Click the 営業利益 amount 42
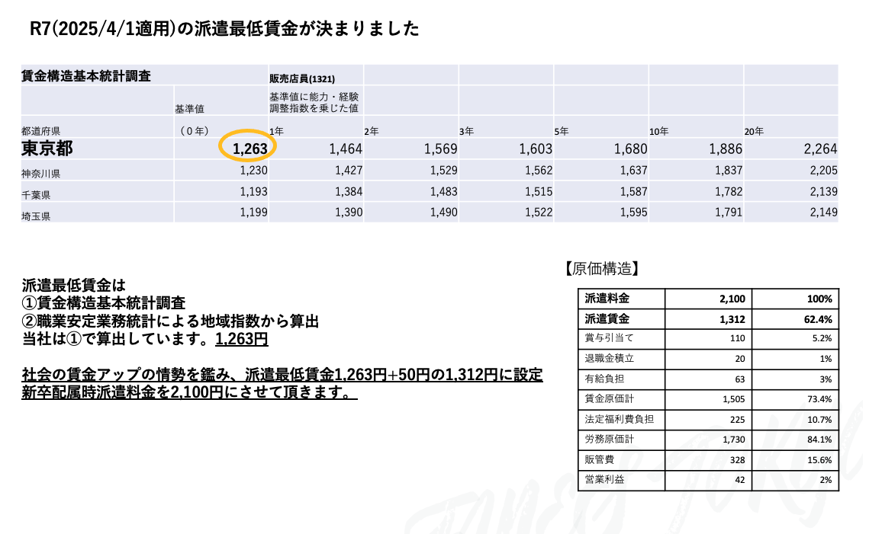The width and height of the screenshot is (869, 534). coord(740,480)
